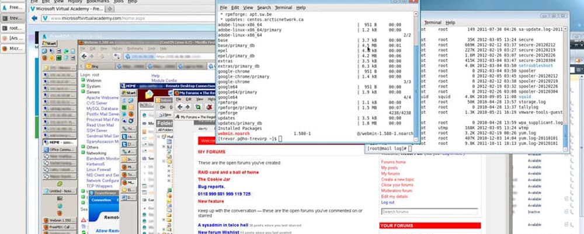Click the Start button in the inner HOME session
The height and width of the screenshot is (234, 584).
[x=128, y=93]
